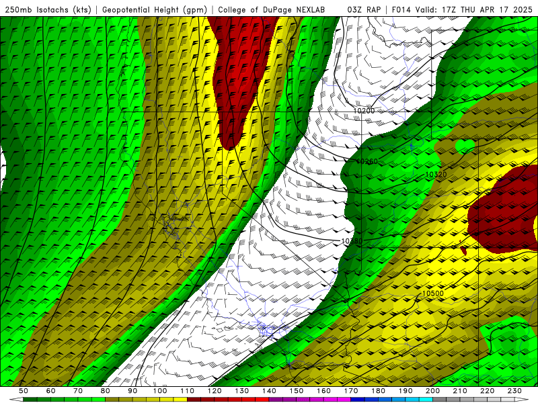Click the 160 value on the color scale
Viewport: 538px width, 403px height.
[323, 391]
